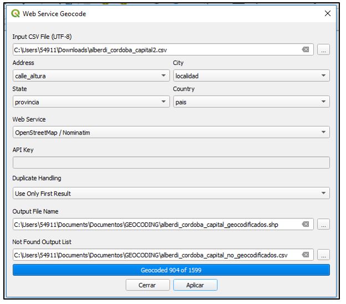Screen dimensions: 346x304
Task: Click the Cerrar button
Action: pos(147,285)
